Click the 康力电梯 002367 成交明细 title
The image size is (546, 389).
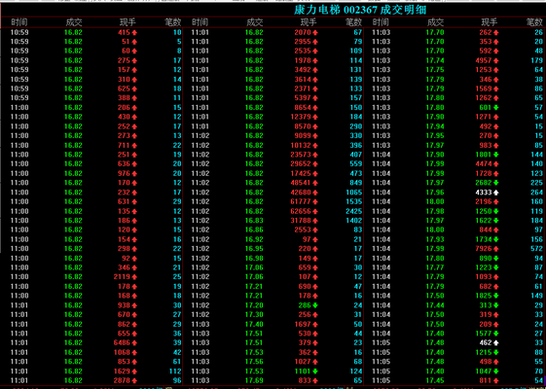point(360,10)
